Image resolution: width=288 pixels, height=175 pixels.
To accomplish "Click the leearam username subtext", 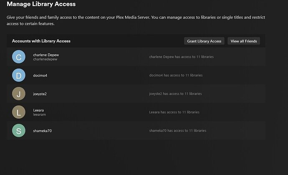I will pos(40,114).
